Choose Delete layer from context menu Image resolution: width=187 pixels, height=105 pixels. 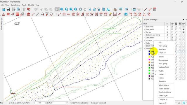coord(163,96)
